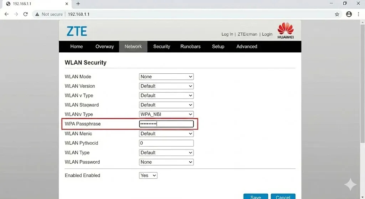
Task: Click the WLAN v Type label
Action: [x=79, y=95]
